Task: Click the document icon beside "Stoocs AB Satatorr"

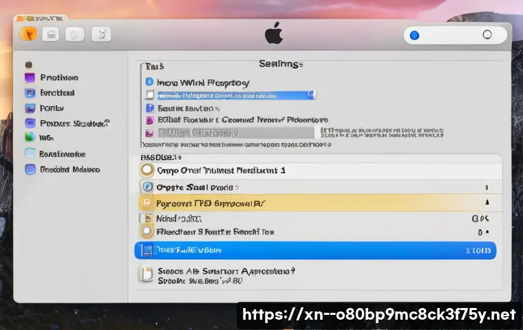Action: (147, 274)
